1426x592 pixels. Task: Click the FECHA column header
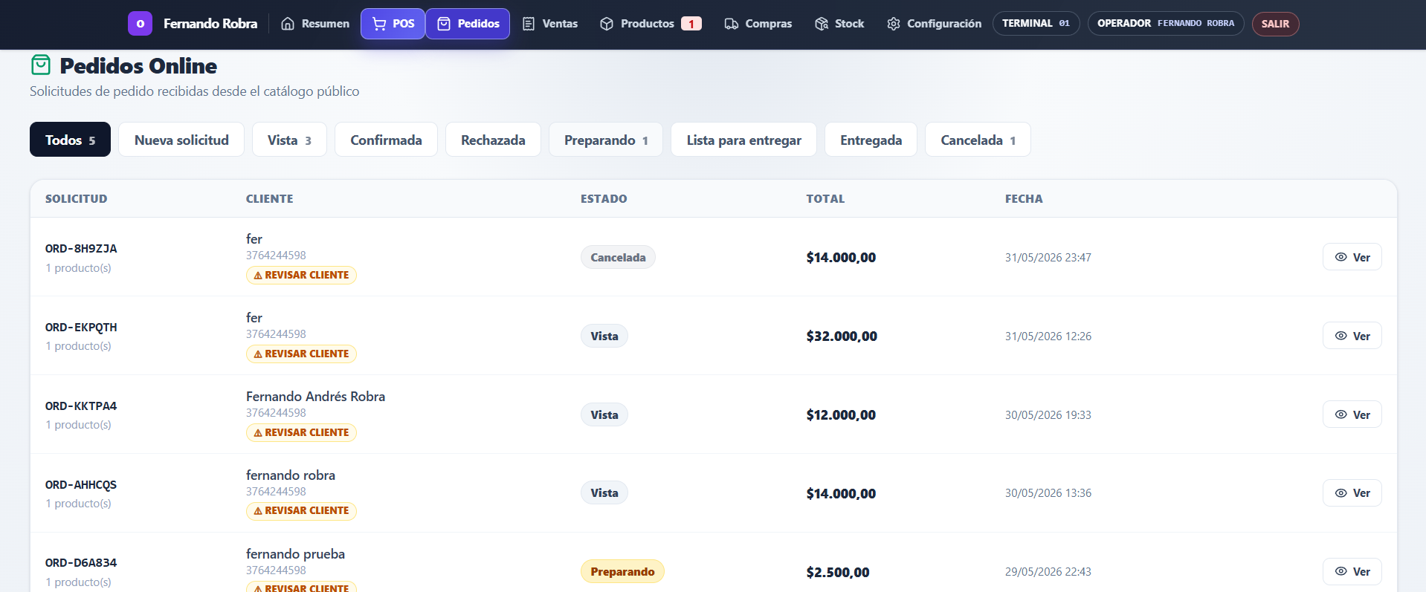click(1024, 199)
